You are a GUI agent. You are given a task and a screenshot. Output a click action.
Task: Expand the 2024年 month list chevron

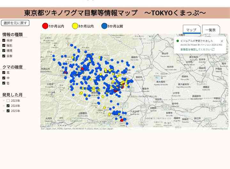[4, 106]
